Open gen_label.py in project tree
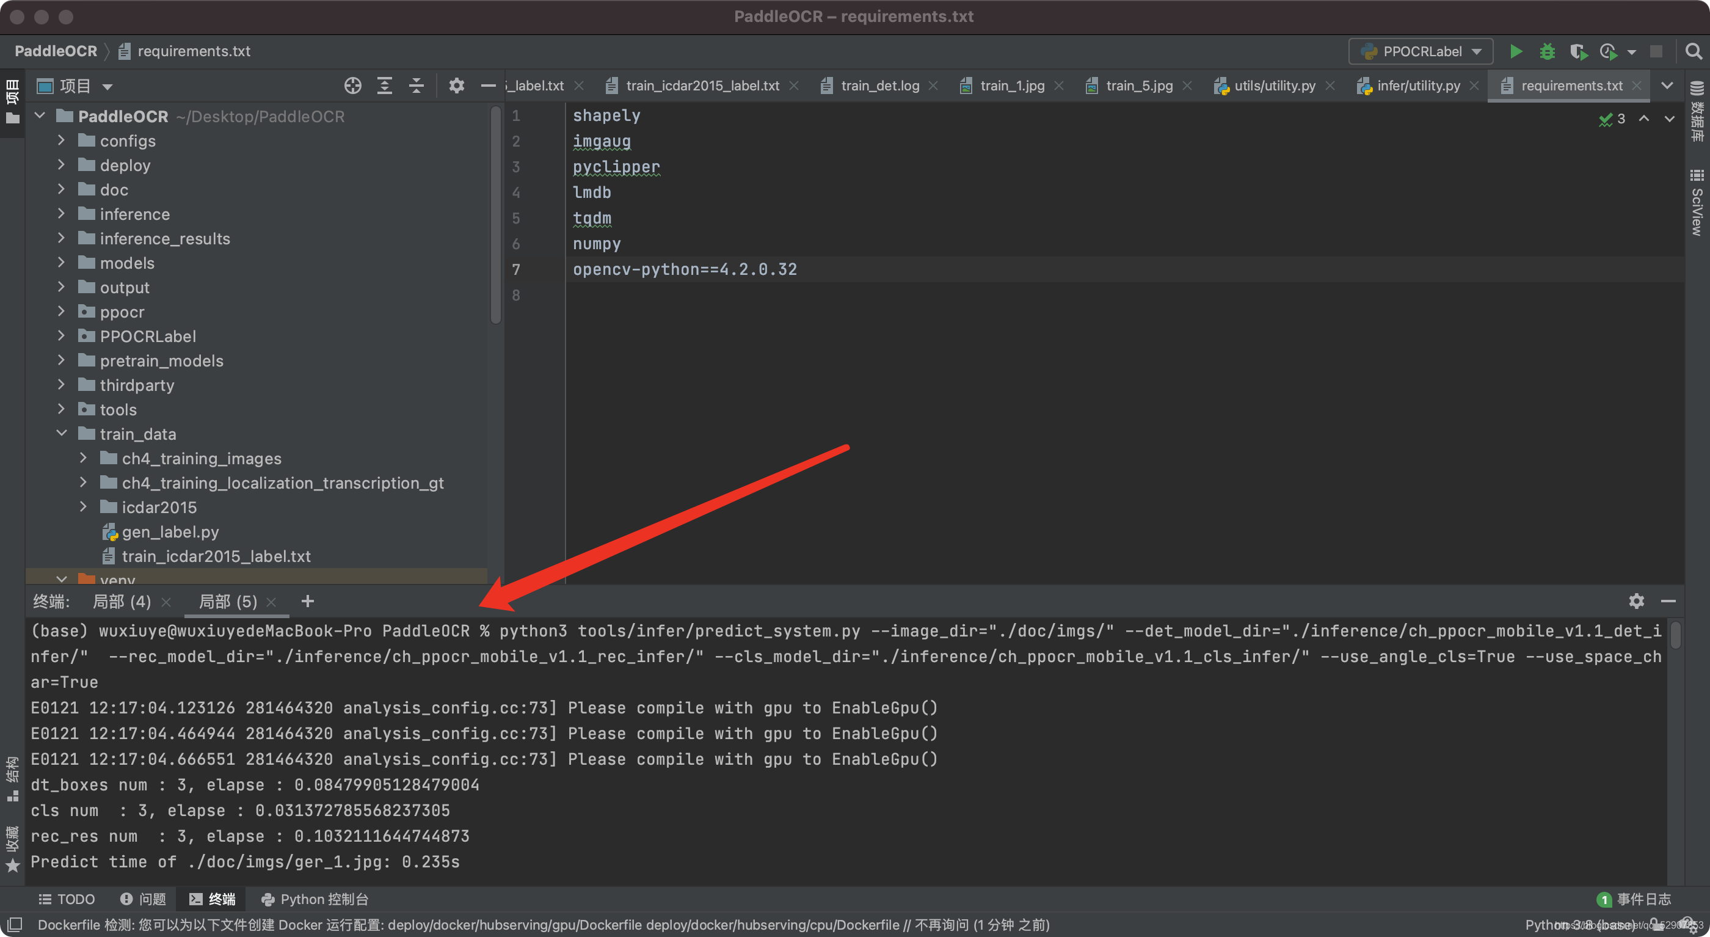 click(x=170, y=531)
